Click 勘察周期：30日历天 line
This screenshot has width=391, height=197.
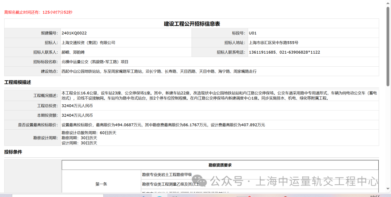[79, 138]
